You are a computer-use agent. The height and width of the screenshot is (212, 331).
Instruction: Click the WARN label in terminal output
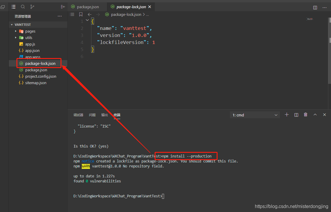tap(86, 166)
